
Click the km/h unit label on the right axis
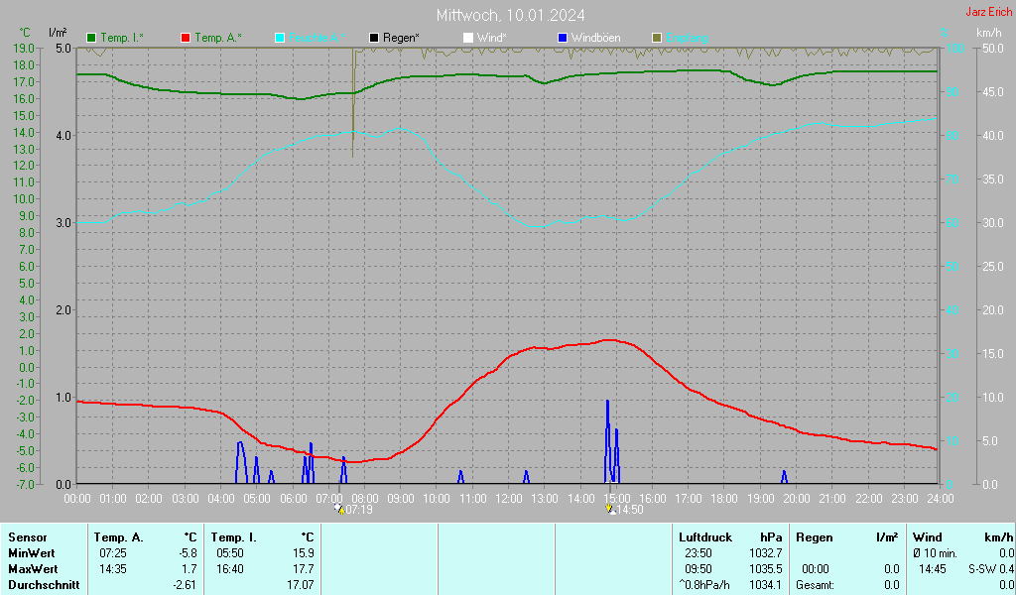[x=988, y=33]
